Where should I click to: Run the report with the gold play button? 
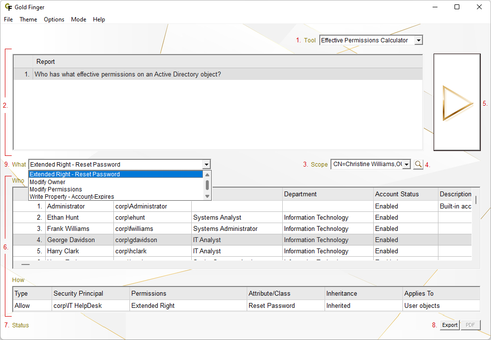pyautogui.click(x=457, y=102)
